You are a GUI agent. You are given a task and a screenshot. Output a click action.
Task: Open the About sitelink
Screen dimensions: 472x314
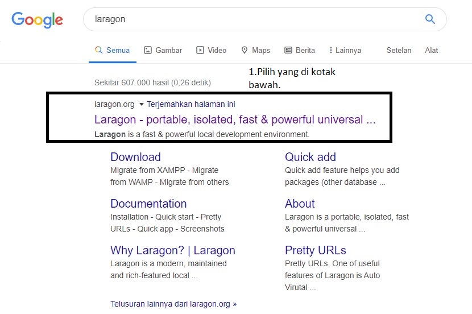[300, 204]
